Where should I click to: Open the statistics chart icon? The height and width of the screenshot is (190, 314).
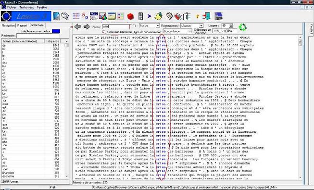click(x=103, y=16)
